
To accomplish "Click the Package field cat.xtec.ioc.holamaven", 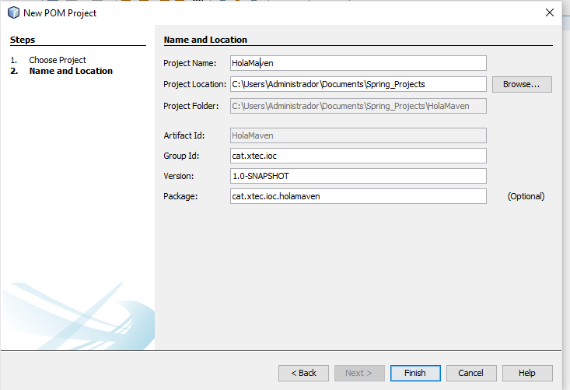I will click(x=358, y=196).
